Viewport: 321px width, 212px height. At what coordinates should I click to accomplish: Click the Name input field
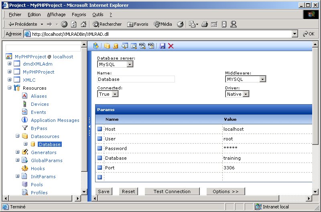pos(136,79)
